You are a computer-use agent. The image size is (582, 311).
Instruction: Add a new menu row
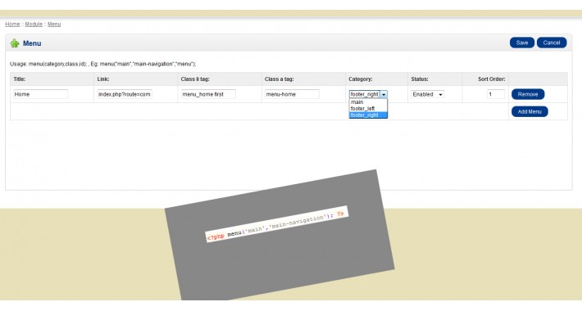530,111
